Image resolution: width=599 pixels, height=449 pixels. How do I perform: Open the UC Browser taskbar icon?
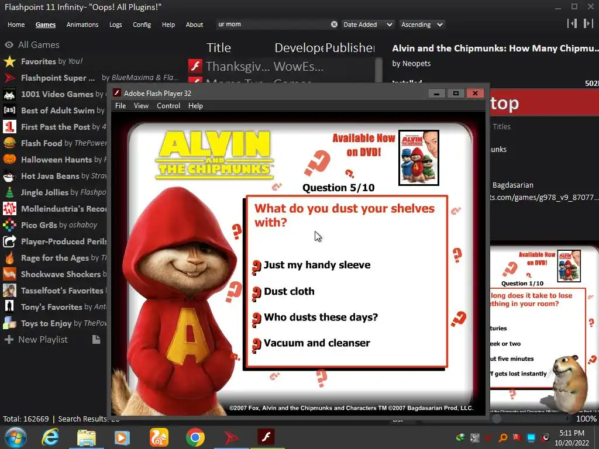pos(159,437)
